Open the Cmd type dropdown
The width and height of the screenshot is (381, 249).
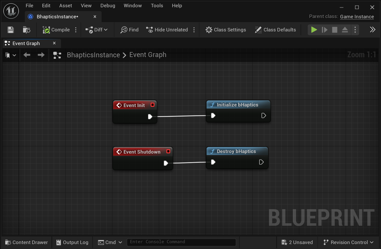pos(110,242)
